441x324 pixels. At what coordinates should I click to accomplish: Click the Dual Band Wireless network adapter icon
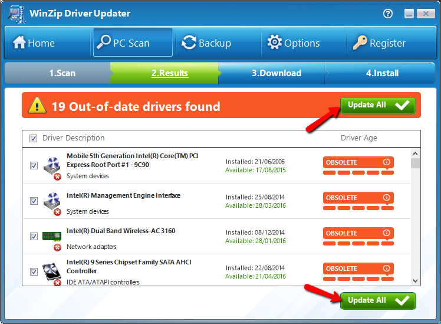[52, 237]
